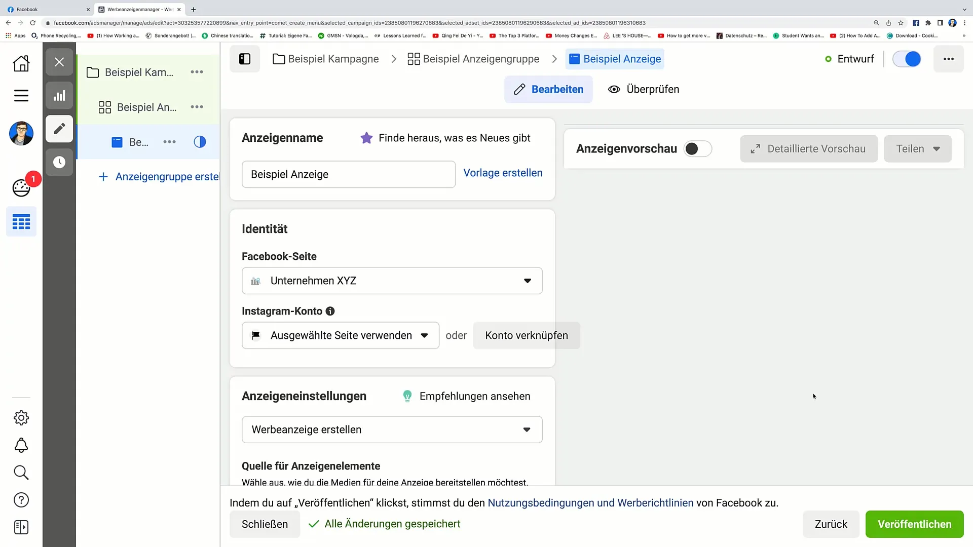Click purple star icon beside Finde heraus
This screenshot has width=973, height=547.
(x=366, y=138)
